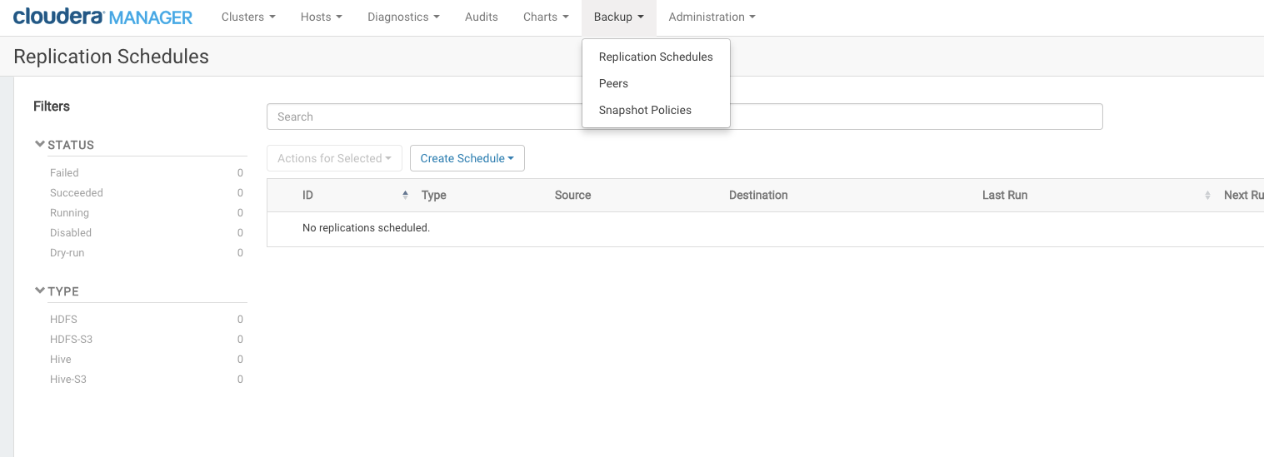Collapse the TYPE filter chevron

coord(39,291)
